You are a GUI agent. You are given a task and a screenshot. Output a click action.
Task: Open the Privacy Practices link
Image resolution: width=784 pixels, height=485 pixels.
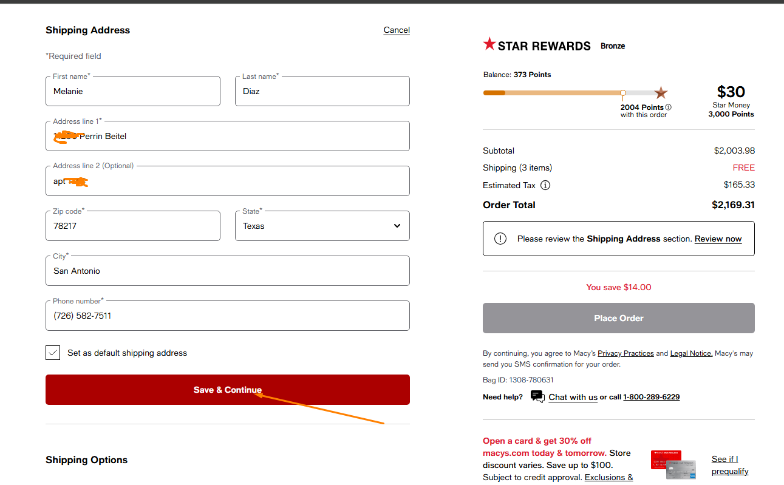pos(625,353)
